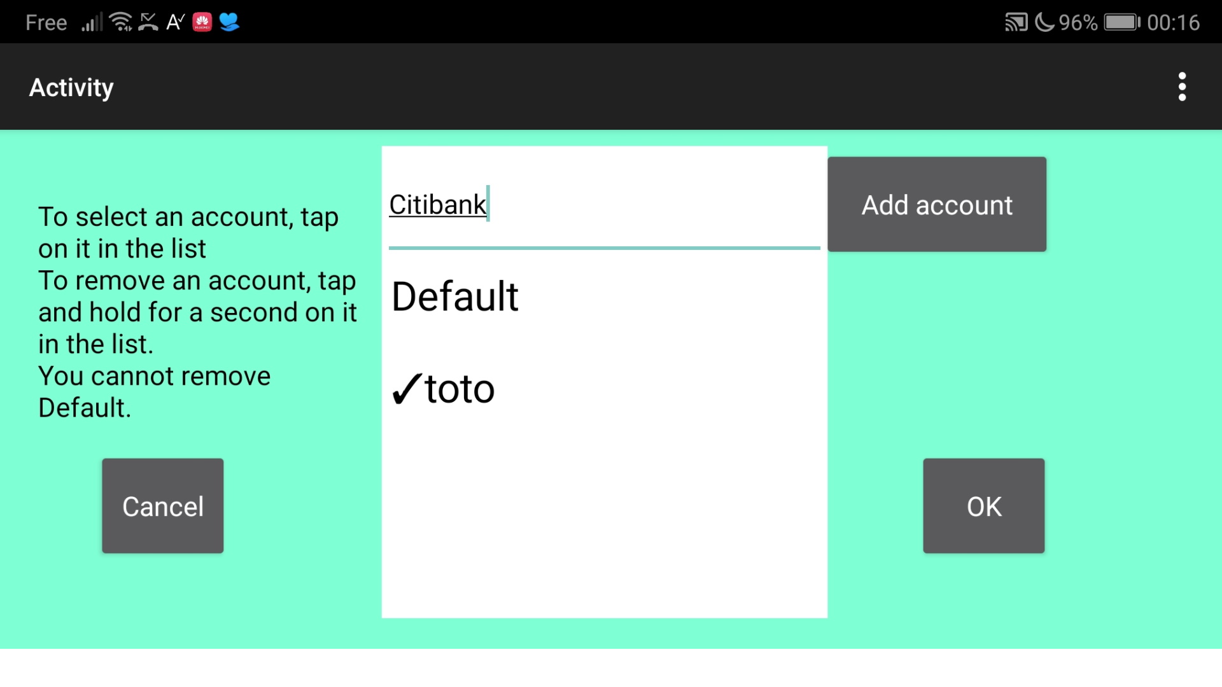Tap the screen cast status icon
Screen dimensions: 1222x687
click(1016, 22)
